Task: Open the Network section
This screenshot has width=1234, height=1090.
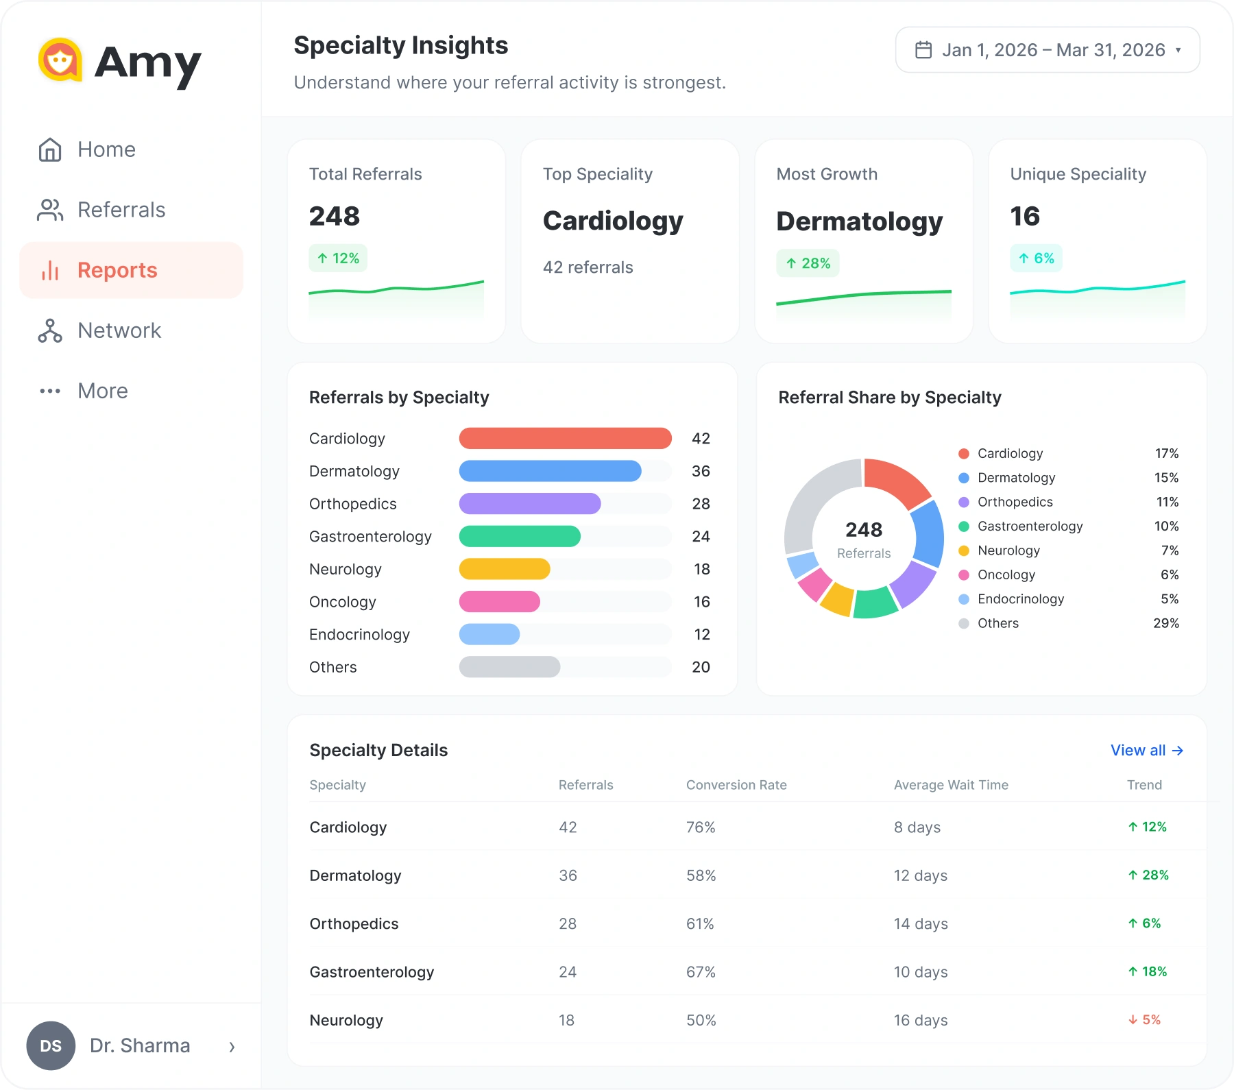Action: pyautogui.click(x=132, y=330)
